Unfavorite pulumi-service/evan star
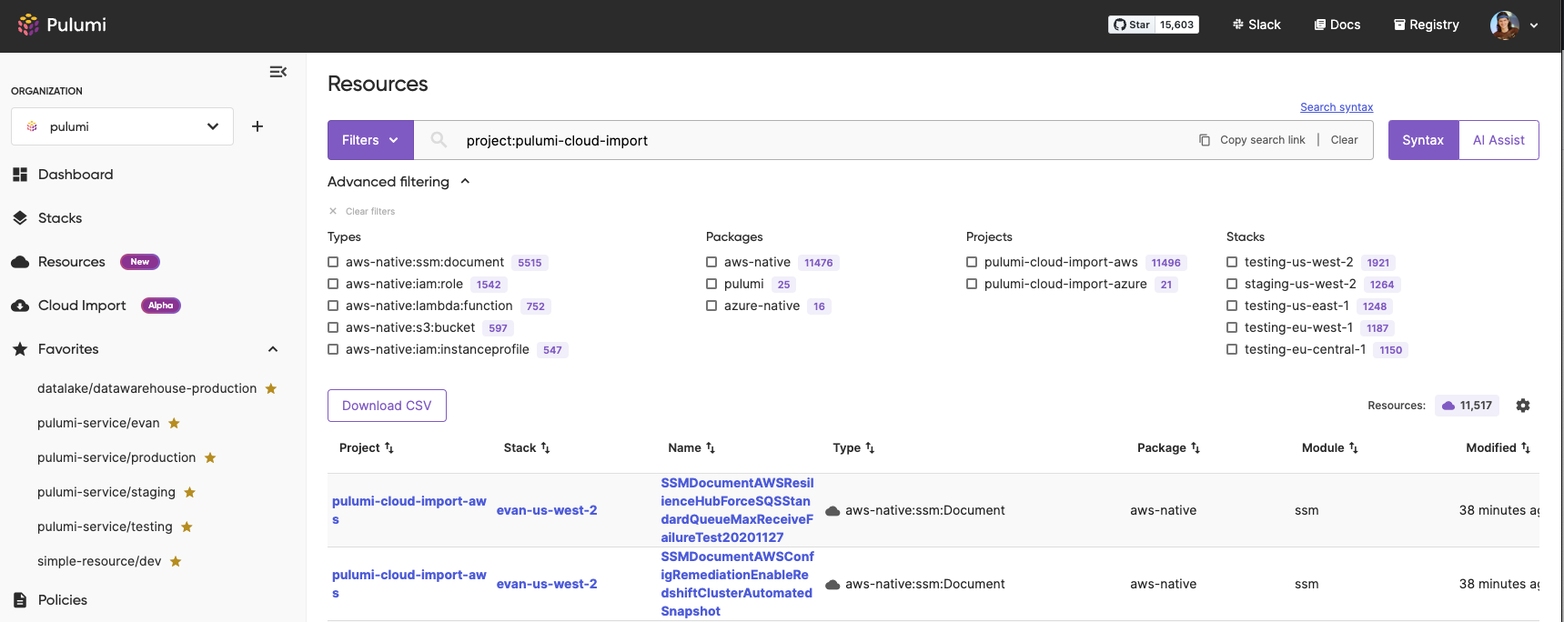1564x622 pixels. tap(174, 423)
